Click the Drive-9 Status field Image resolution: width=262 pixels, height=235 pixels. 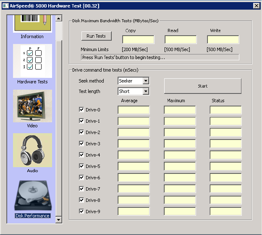point(226,212)
